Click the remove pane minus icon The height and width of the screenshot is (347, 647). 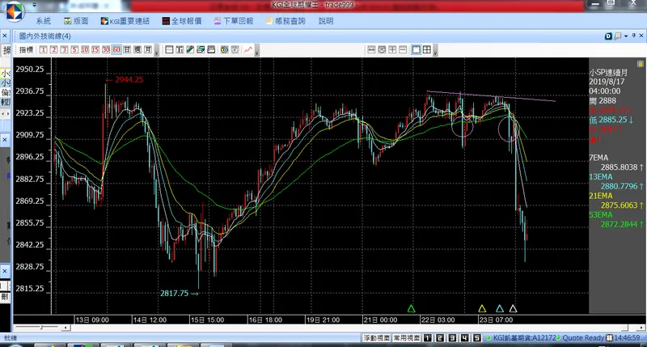pos(403,50)
